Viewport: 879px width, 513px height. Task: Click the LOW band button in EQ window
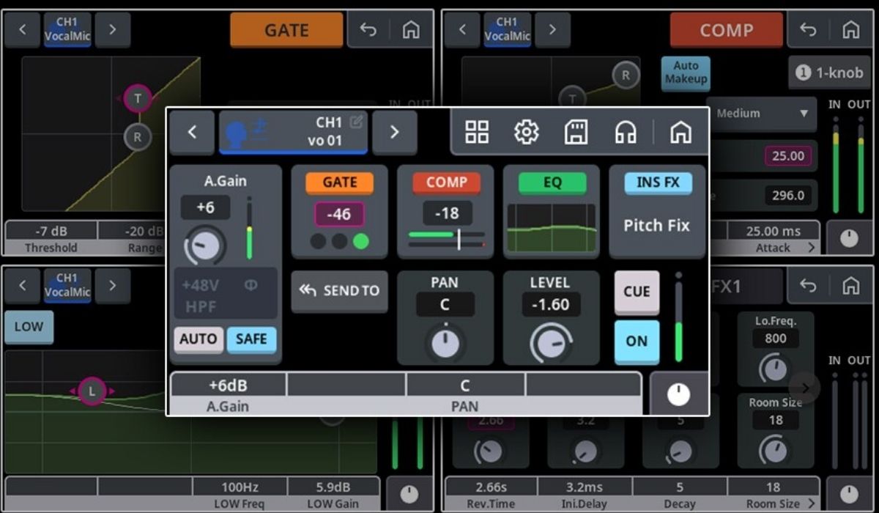tap(29, 327)
